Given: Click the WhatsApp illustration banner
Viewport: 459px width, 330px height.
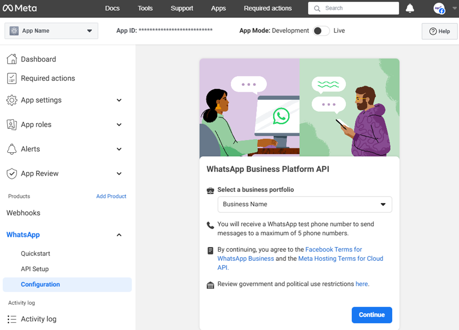Looking at the screenshot, I should point(299,107).
